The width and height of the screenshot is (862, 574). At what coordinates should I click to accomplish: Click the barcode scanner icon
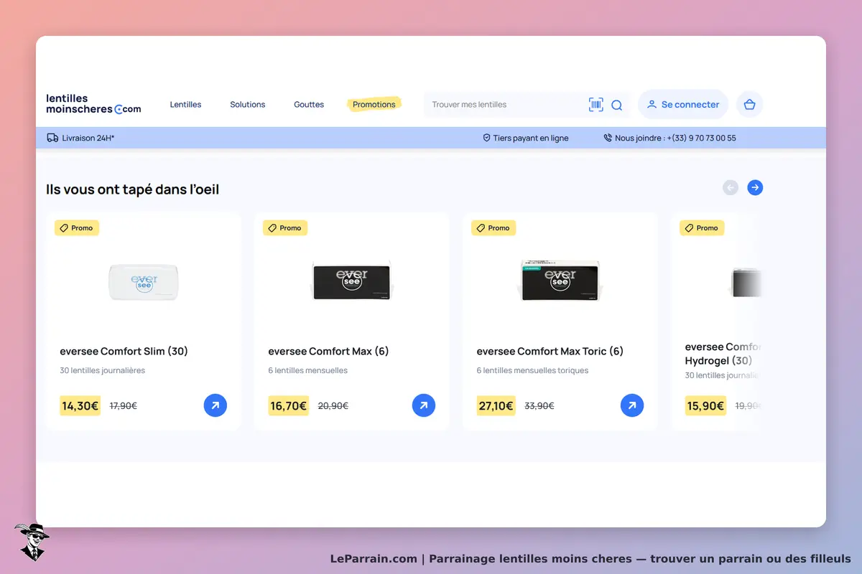point(596,105)
